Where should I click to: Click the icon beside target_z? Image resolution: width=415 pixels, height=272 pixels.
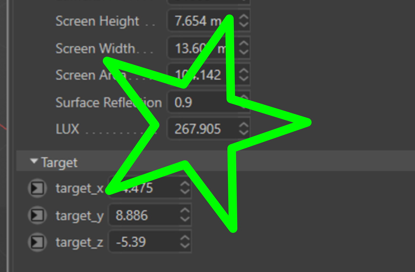click(x=37, y=242)
